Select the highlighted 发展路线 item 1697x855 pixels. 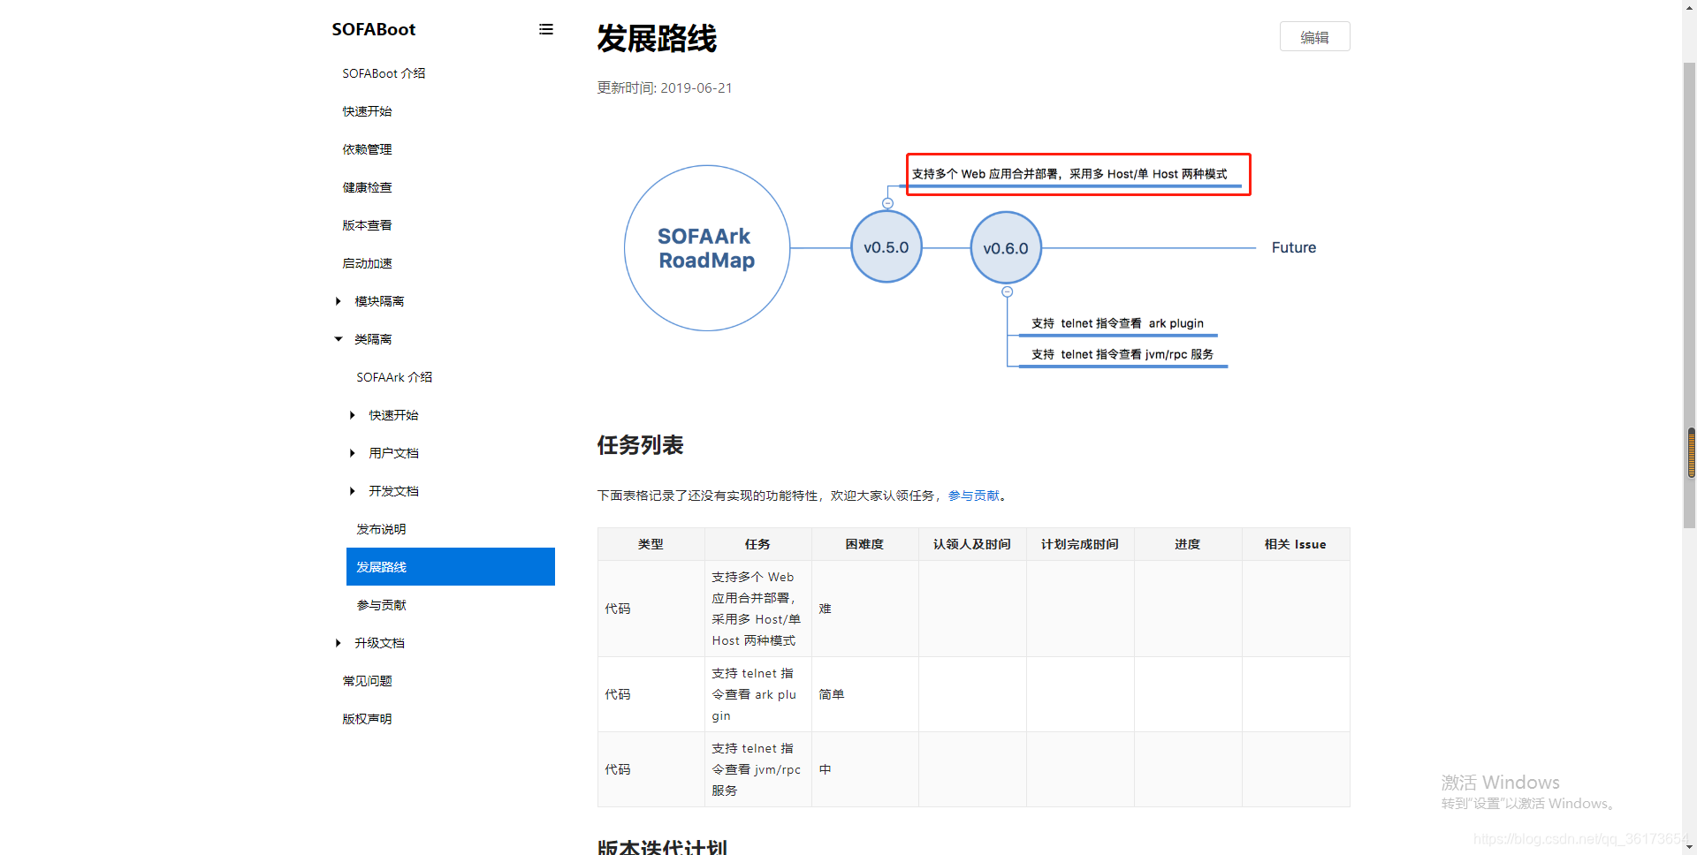[451, 567]
